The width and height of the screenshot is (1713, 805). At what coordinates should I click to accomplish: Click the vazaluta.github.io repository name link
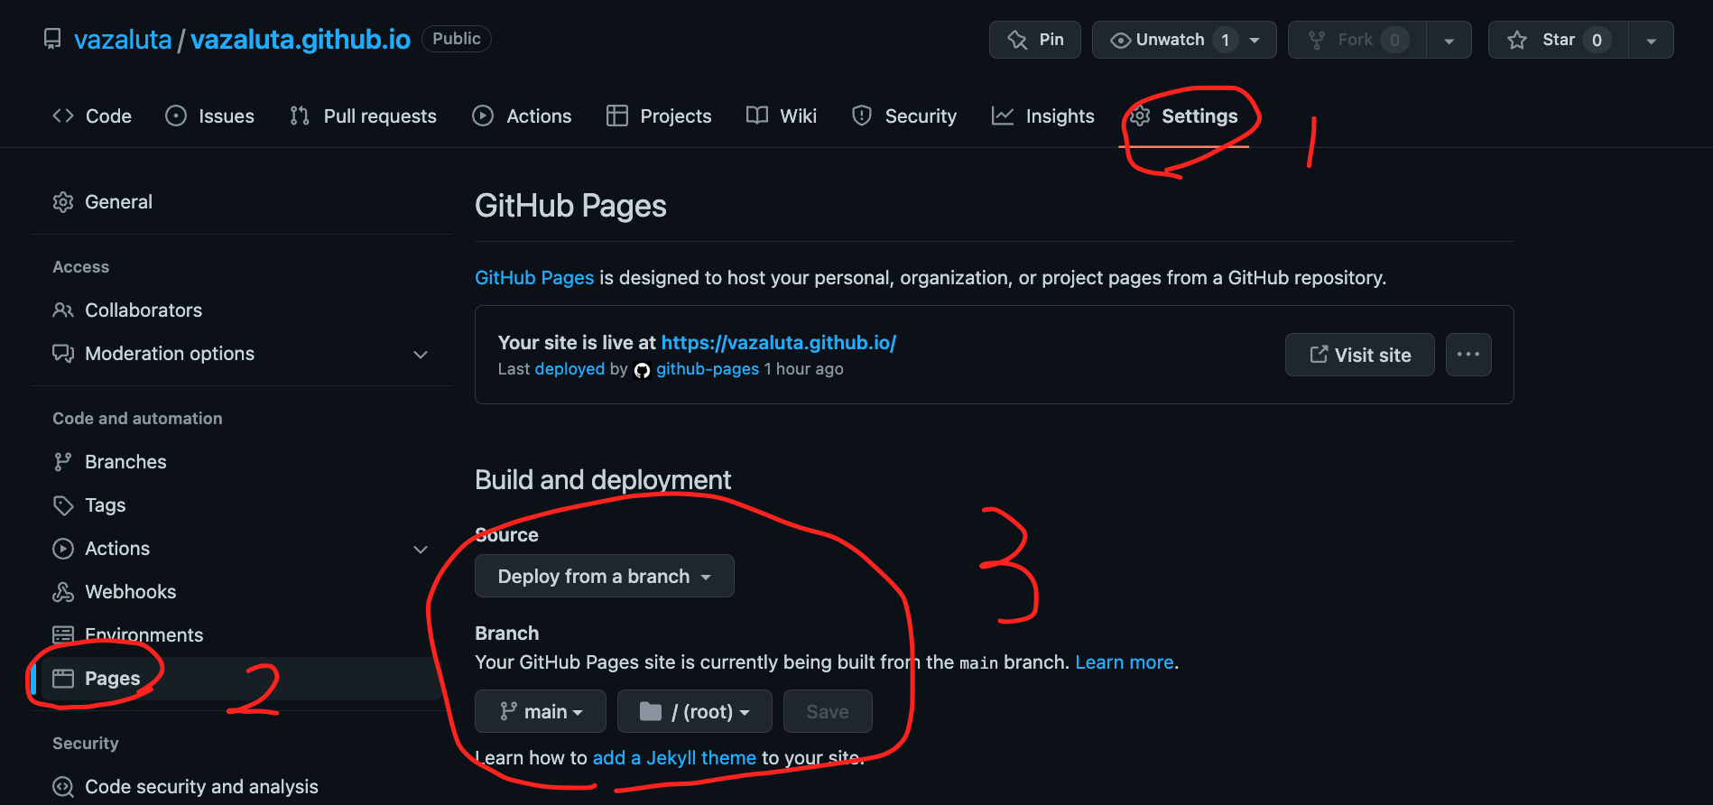click(301, 40)
